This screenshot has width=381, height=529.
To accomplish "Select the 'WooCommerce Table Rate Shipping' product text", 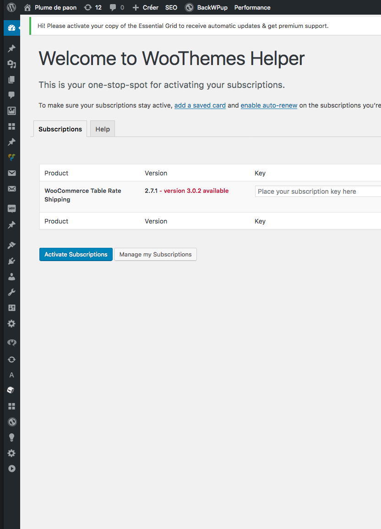I will point(83,195).
